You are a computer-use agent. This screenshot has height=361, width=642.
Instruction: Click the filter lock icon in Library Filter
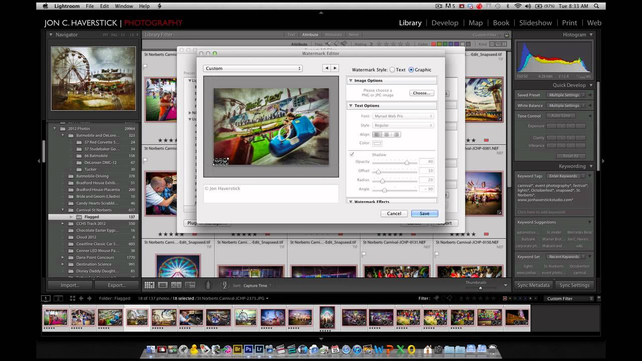pyautogui.click(x=507, y=35)
